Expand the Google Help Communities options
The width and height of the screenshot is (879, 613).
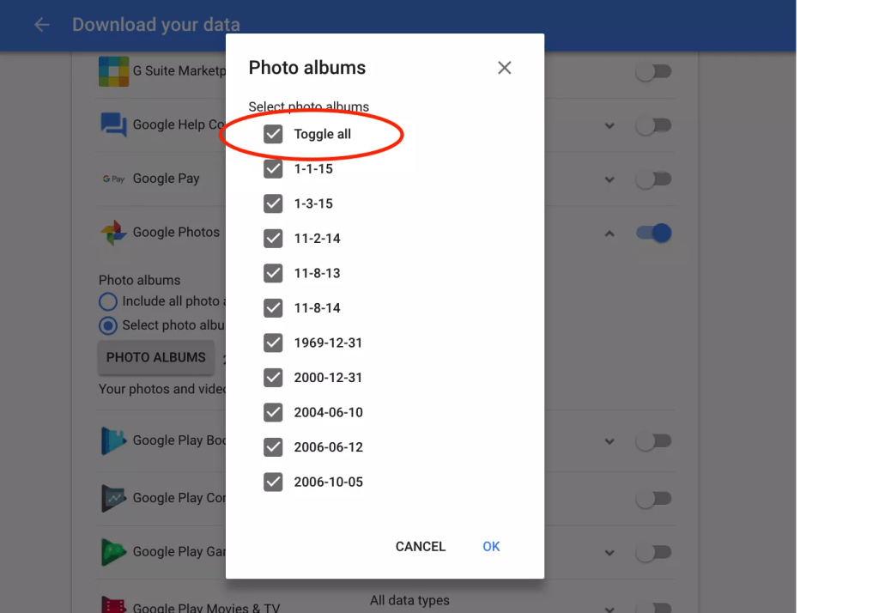click(609, 125)
